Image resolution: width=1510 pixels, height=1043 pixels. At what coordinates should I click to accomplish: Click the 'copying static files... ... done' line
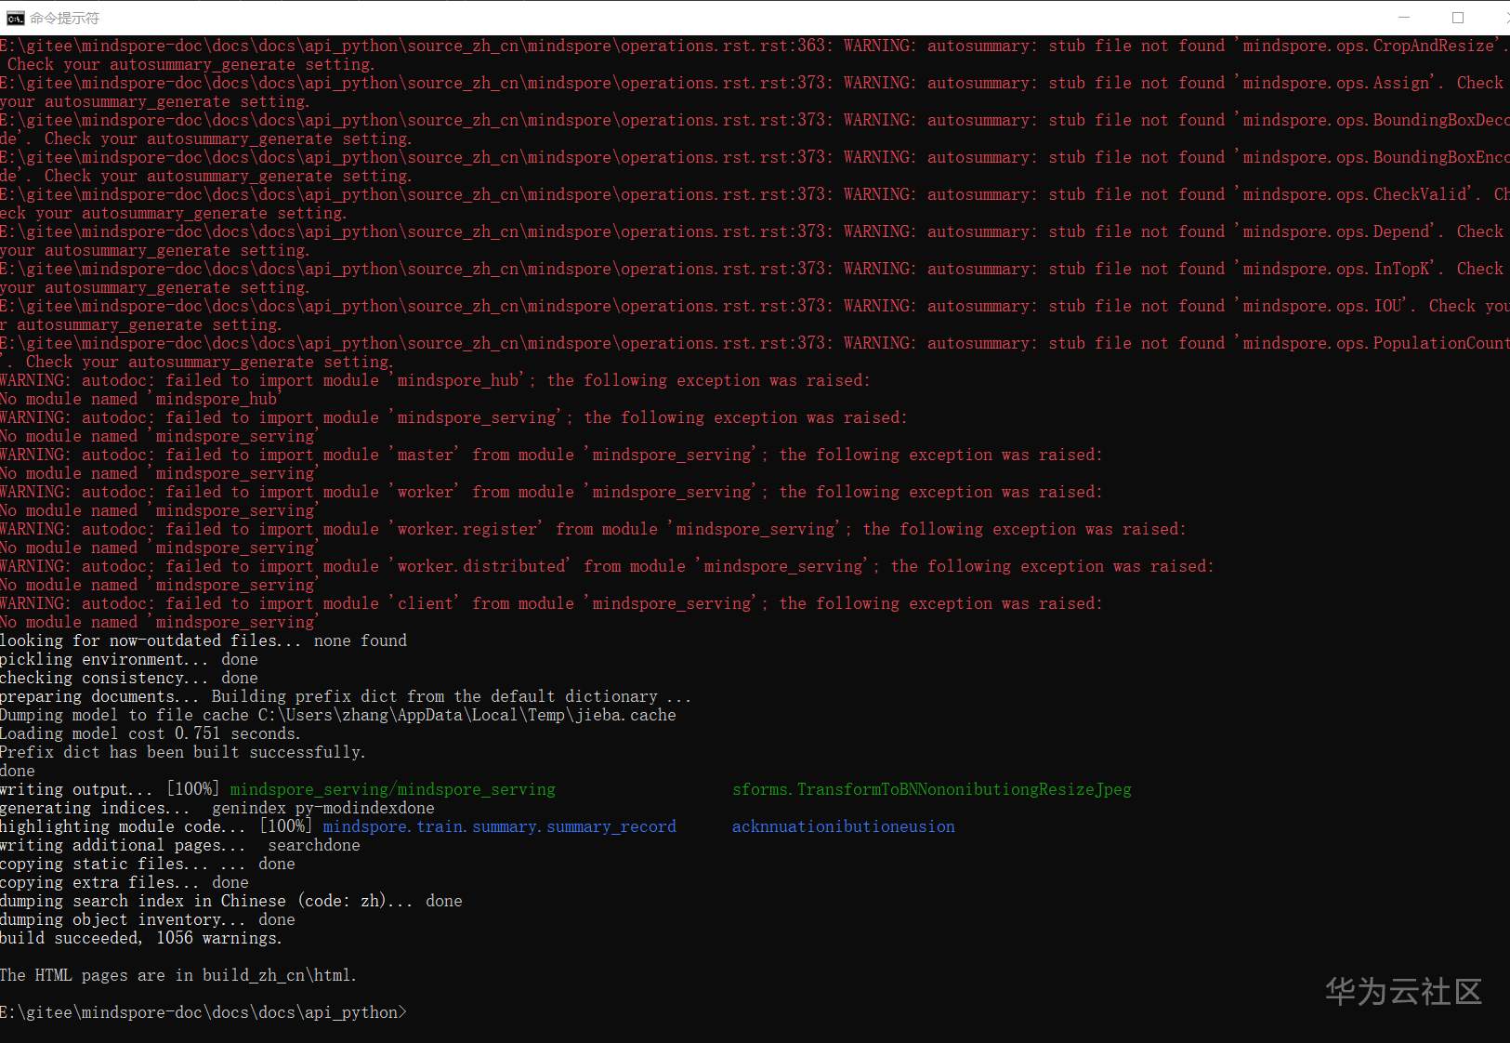[148, 864]
